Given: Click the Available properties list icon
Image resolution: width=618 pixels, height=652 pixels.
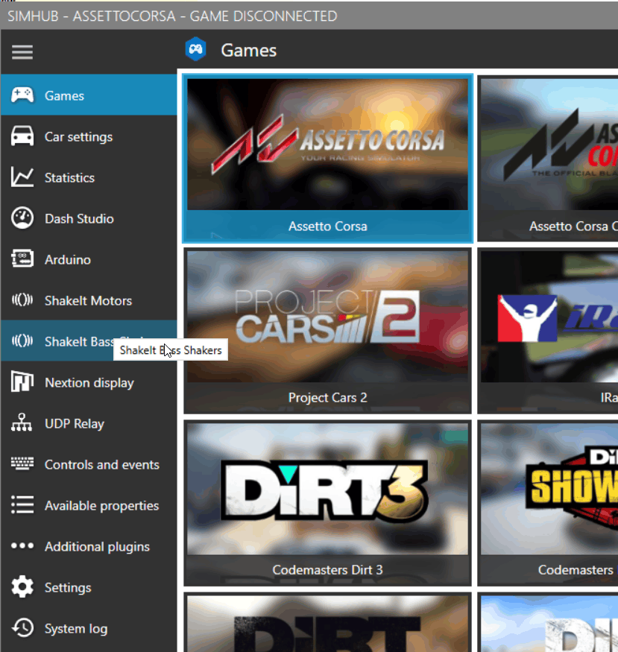Looking at the screenshot, I should point(22,504).
